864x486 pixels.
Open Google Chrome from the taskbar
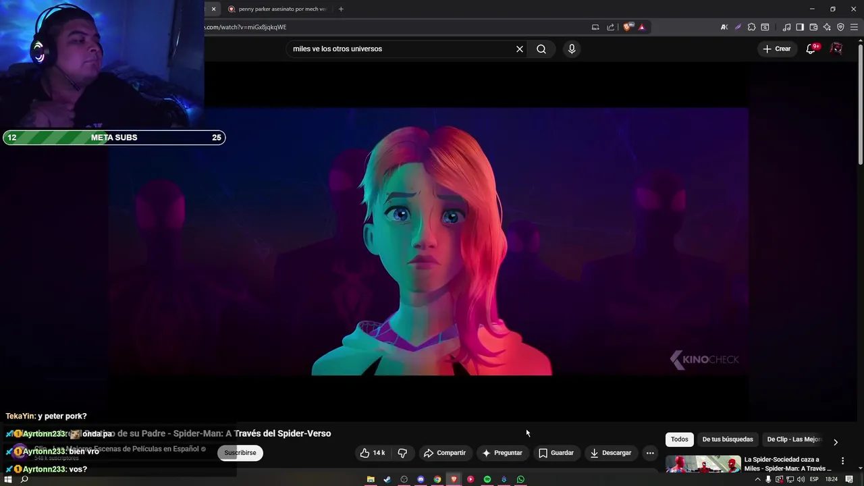(x=437, y=479)
